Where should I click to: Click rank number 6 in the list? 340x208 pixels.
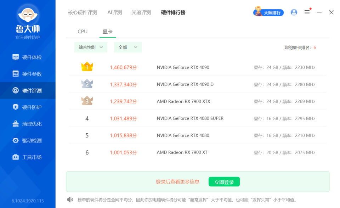(x=87, y=152)
